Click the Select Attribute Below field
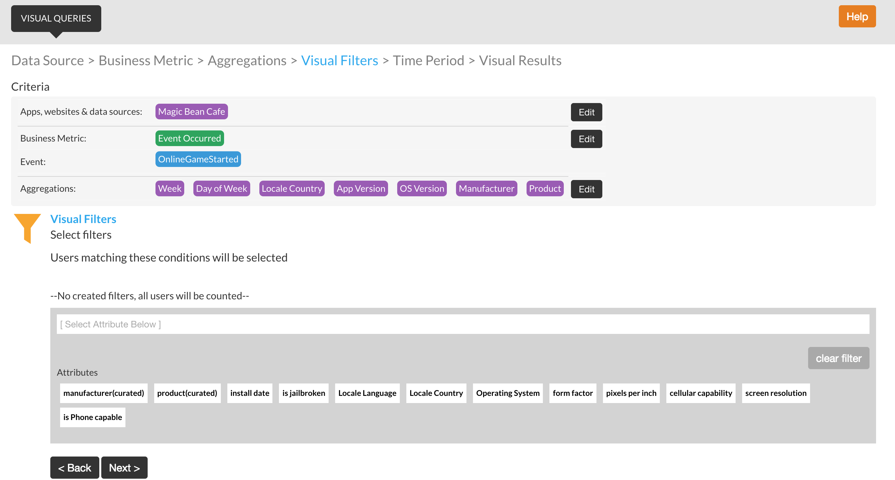Screen dimensions: 895x480 click(x=463, y=324)
